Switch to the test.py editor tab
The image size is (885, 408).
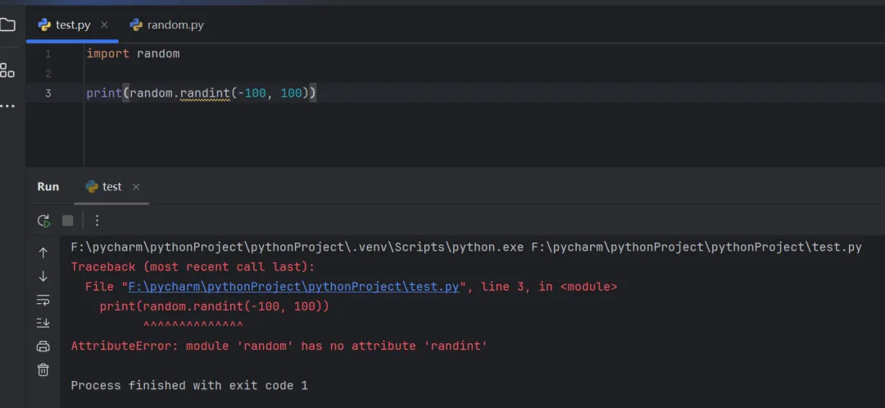(x=72, y=25)
